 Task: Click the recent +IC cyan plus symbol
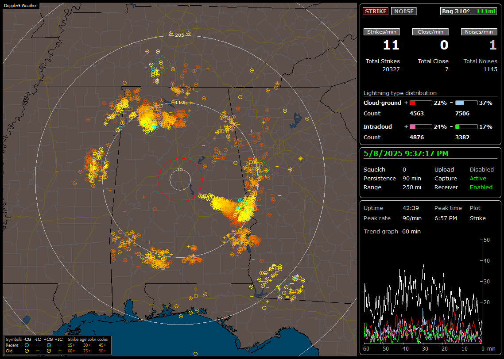[60, 345]
